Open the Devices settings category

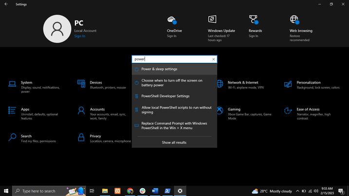pos(102,85)
